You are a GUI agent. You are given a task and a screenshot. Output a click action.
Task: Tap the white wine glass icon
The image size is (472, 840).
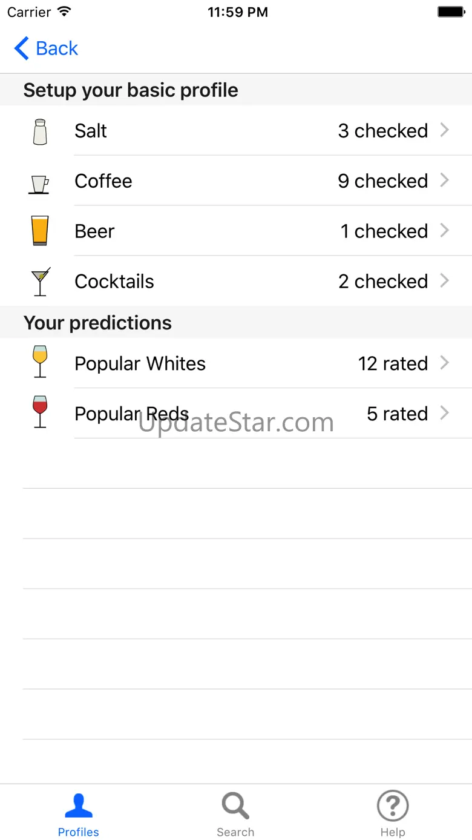[40, 362]
